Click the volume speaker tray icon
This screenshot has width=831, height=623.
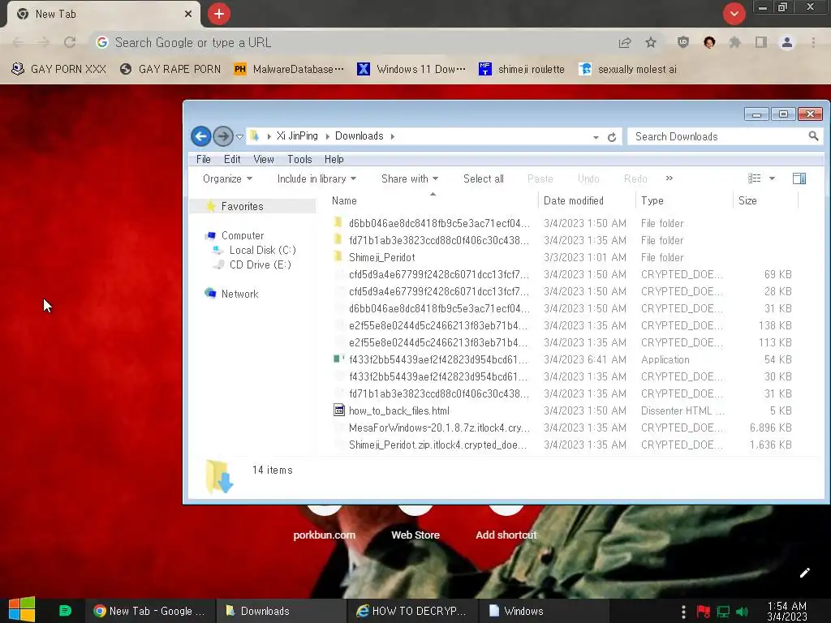point(743,612)
